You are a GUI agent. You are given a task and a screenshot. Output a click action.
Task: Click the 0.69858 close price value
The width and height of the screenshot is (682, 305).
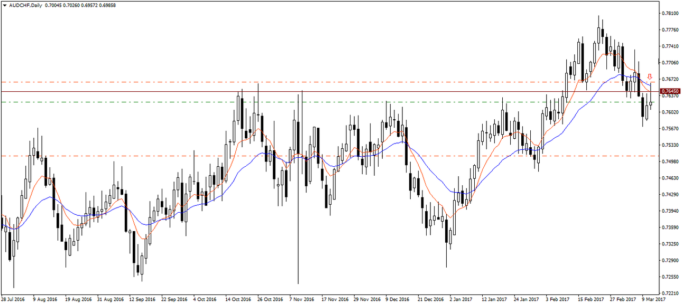108,5
